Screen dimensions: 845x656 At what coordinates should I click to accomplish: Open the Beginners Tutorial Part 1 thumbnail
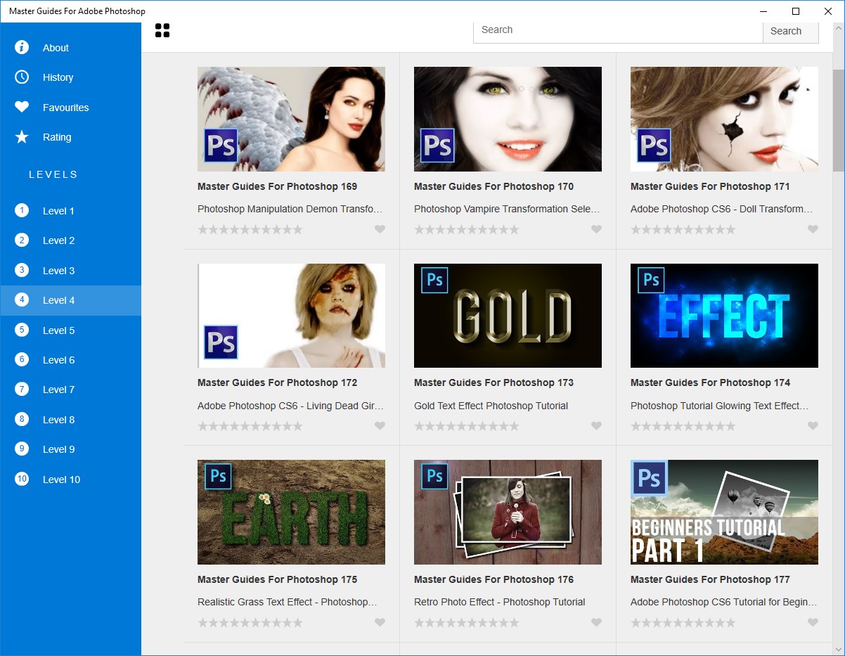(x=724, y=512)
